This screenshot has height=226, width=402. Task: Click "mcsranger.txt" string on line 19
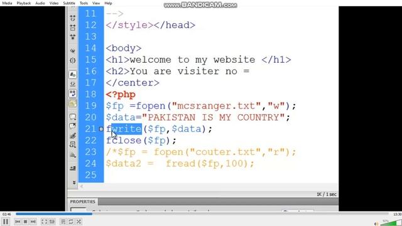[x=217, y=105]
